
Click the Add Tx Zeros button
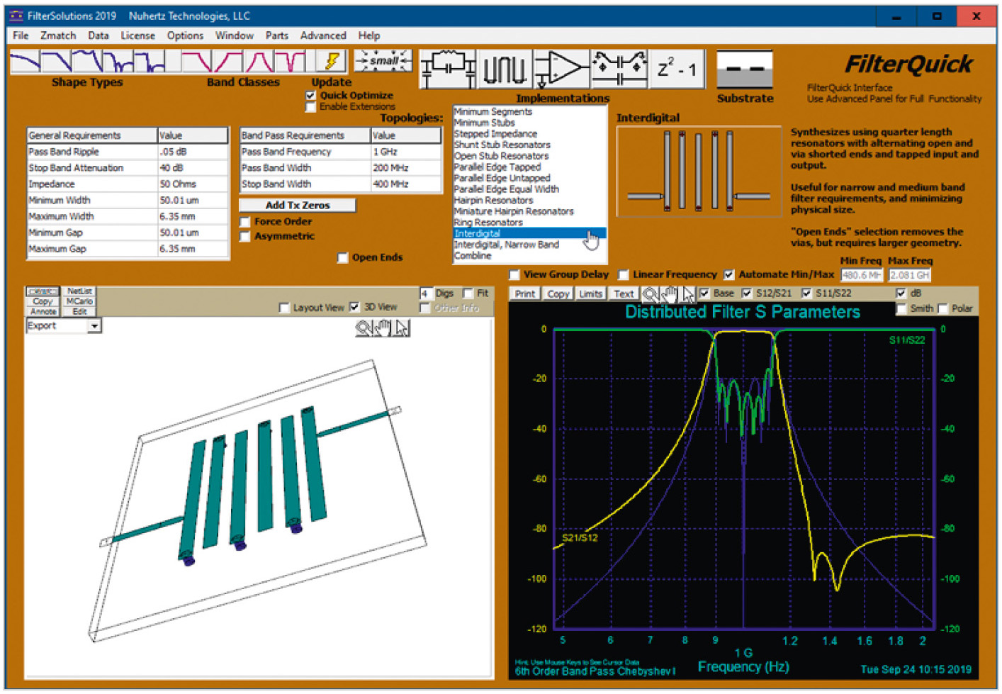tap(298, 206)
